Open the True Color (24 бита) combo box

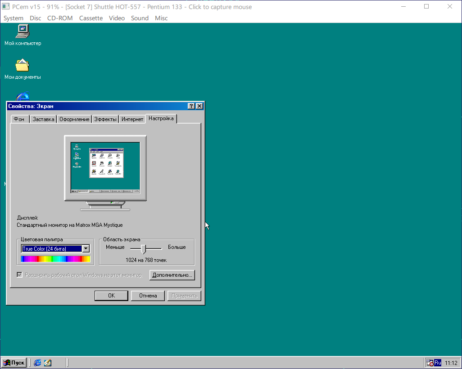[52, 249]
